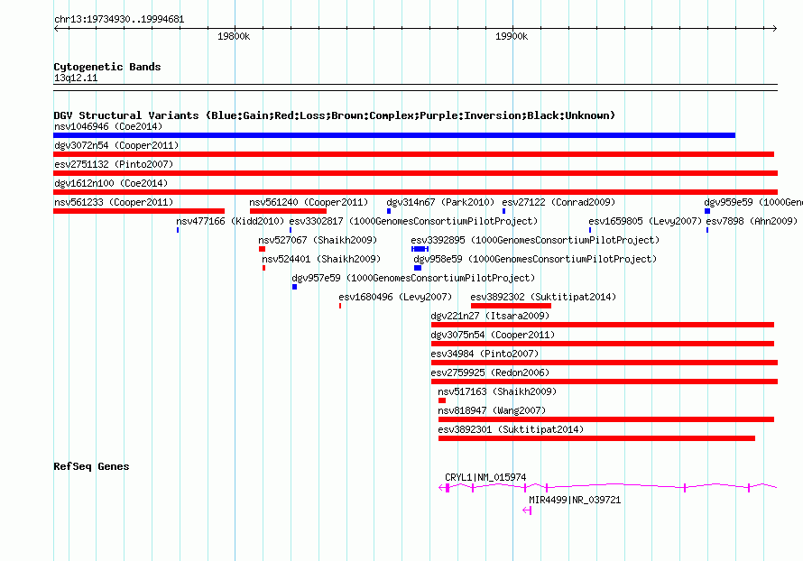
Task: Open dgv959e59 variant label
Action: click(753, 202)
